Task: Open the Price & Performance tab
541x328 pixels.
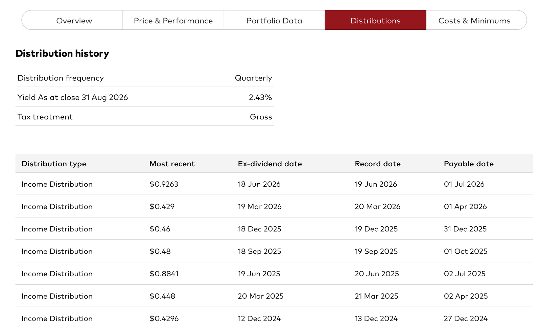Action: click(173, 20)
